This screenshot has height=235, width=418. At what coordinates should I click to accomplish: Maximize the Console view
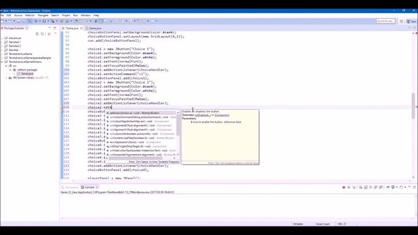pos(414,187)
